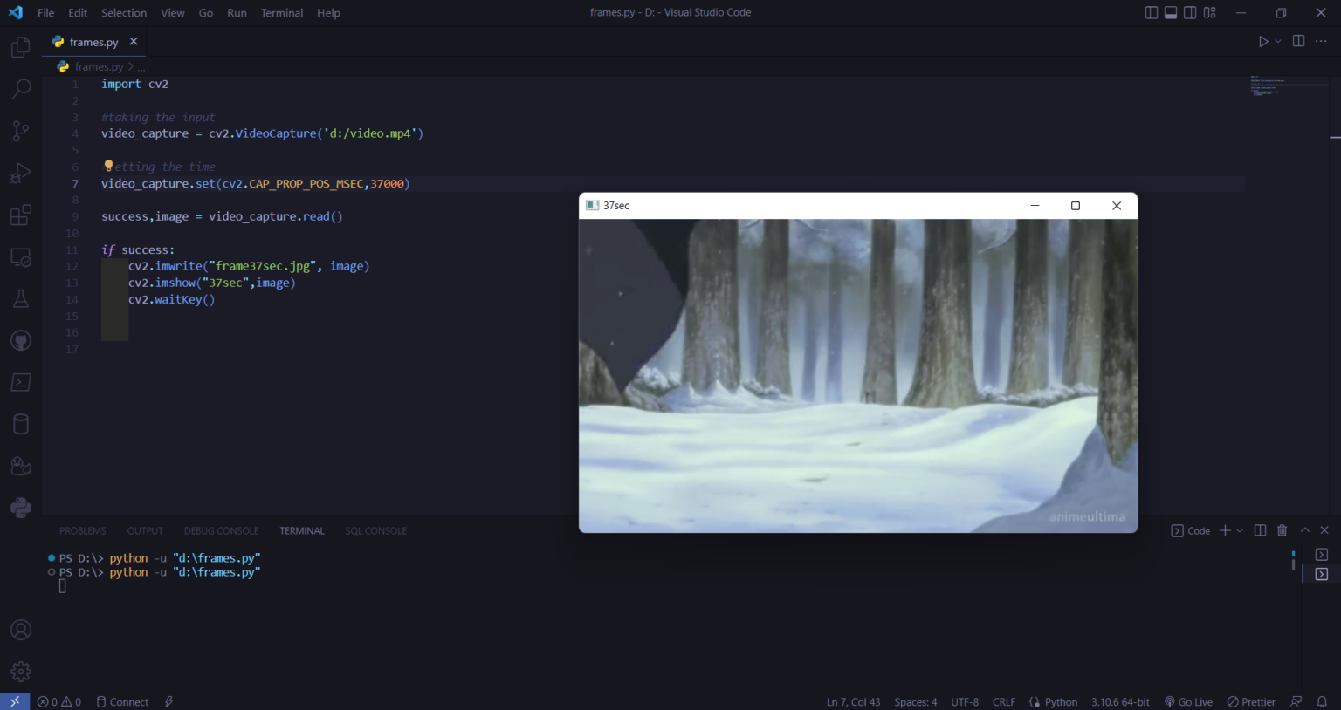
Task: Click Go Live in the status bar
Action: click(x=1188, y=702)
